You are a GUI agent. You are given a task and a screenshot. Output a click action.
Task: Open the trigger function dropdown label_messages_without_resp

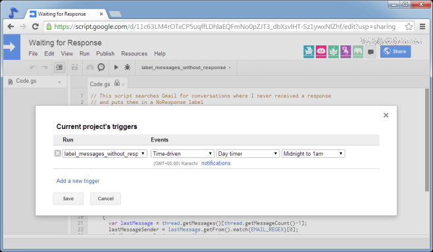point(105,153)
